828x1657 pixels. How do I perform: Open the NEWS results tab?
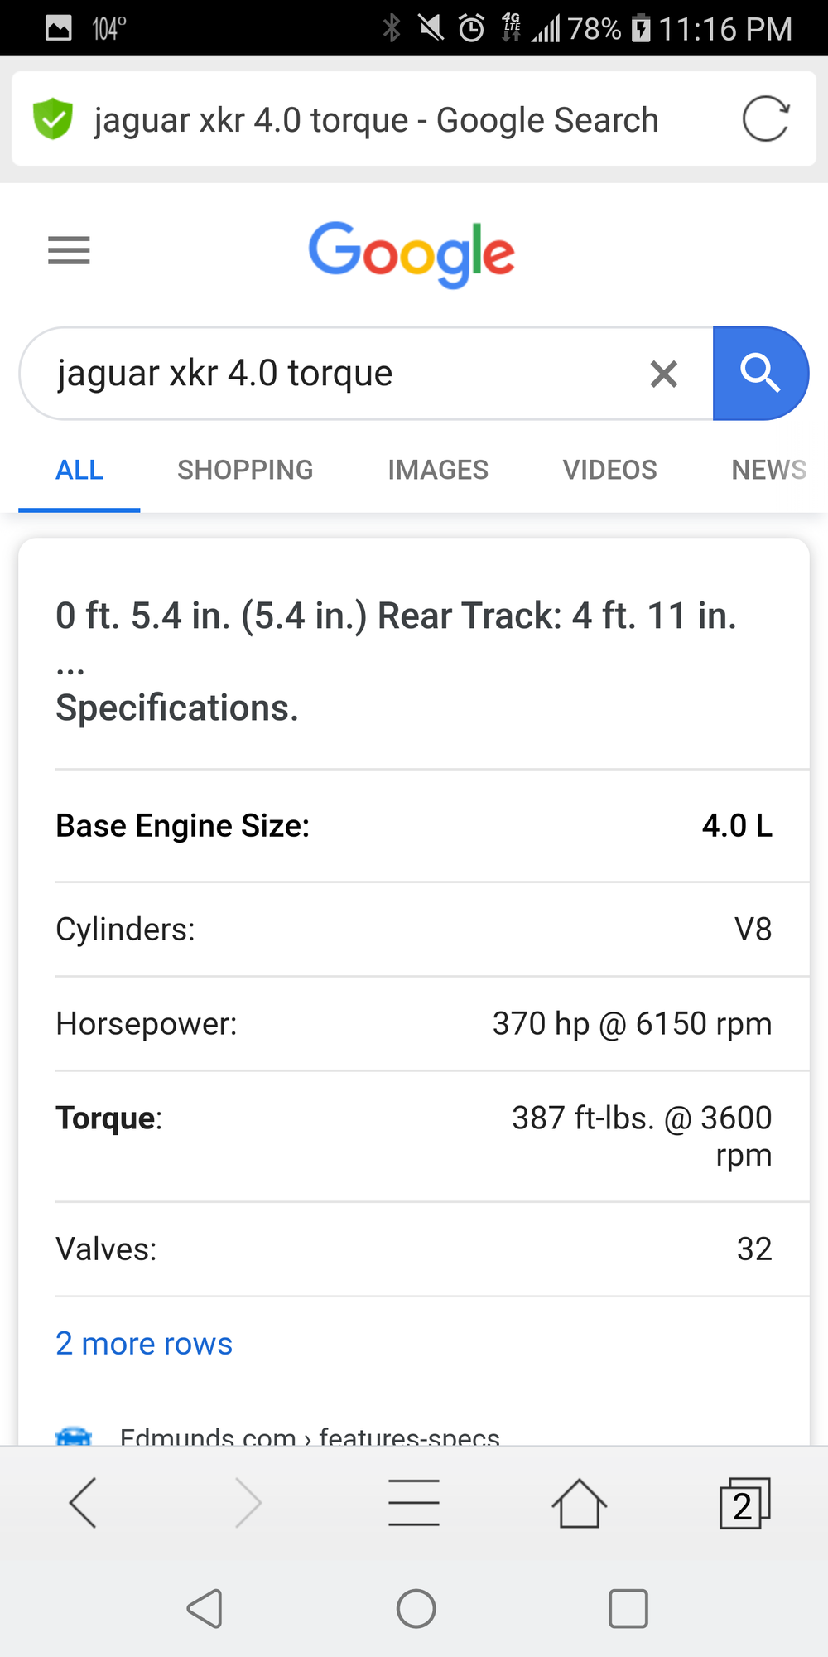pyautogui.click(x=768, y=470)
